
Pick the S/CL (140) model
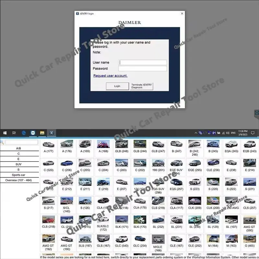[x=67, y=205]
